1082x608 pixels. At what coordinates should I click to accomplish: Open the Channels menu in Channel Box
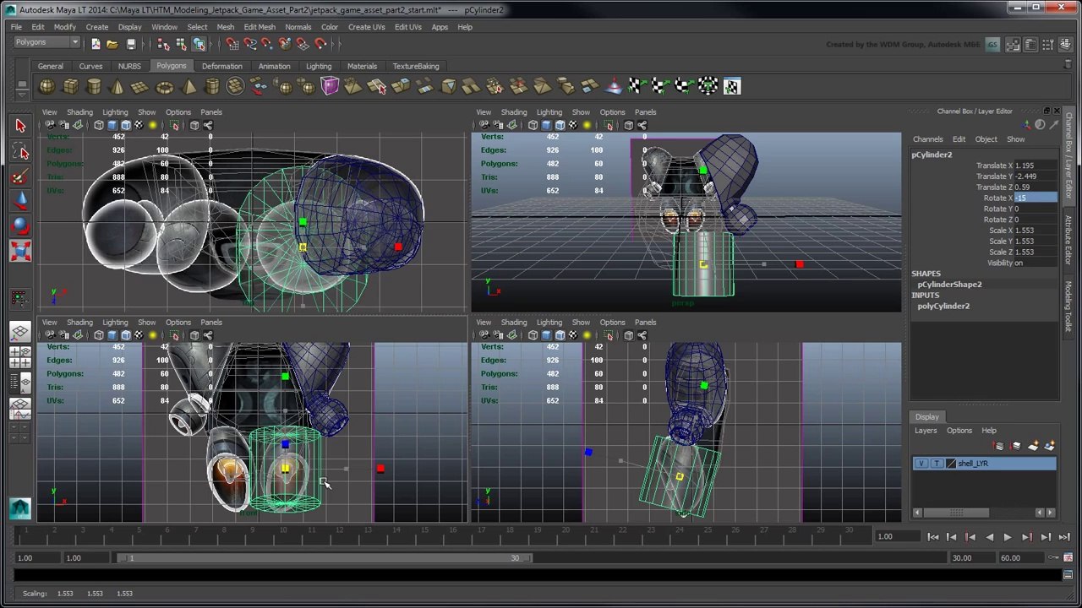[x=927, y=139]
